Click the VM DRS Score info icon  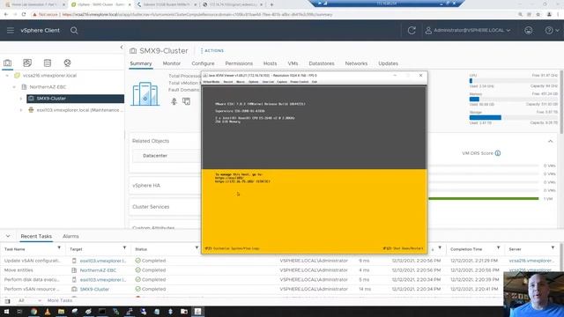click(498, 153)
